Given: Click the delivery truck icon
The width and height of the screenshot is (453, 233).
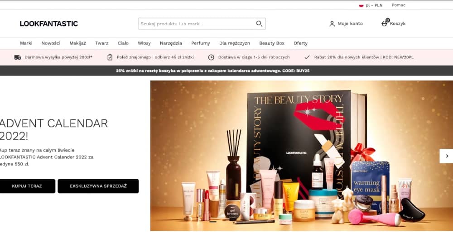Looking at the screenshot, I should point(18,57).
